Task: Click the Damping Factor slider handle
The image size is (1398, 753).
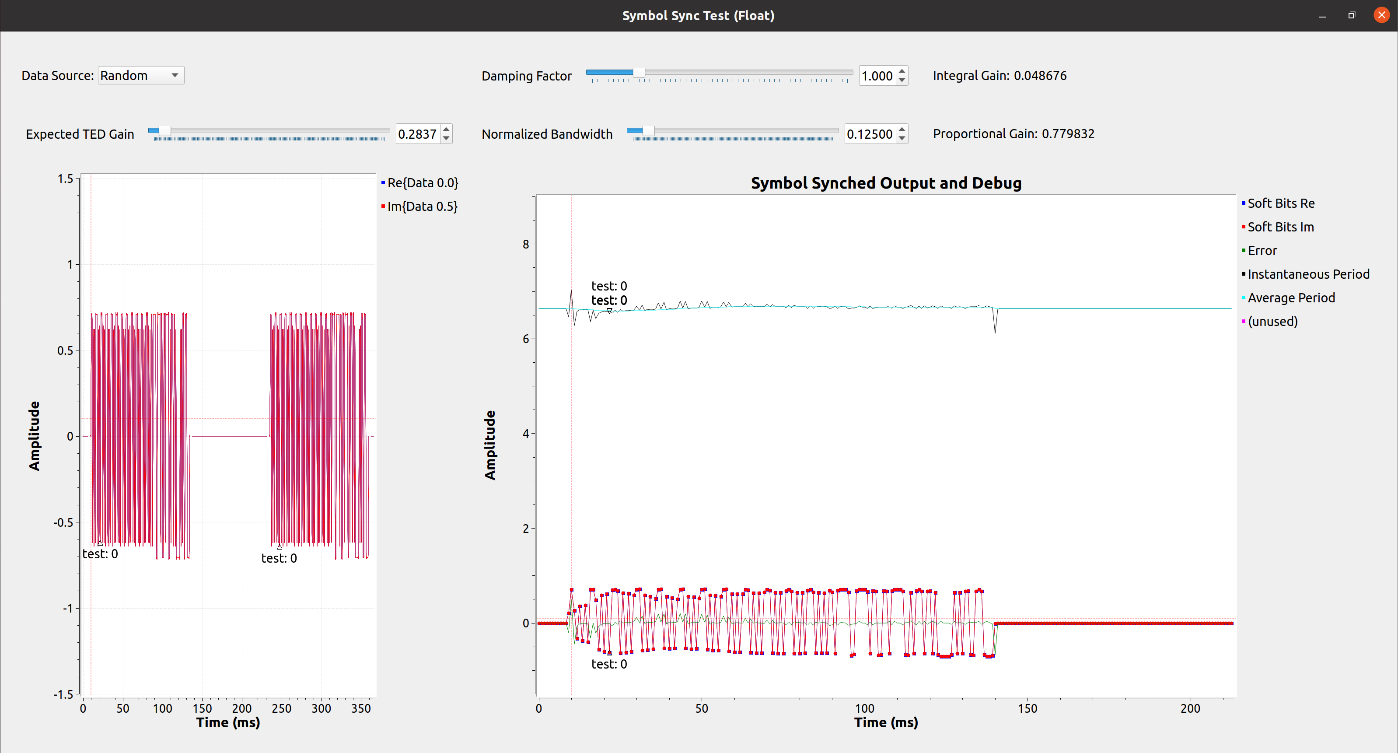Action: click(x=639, y=72)
